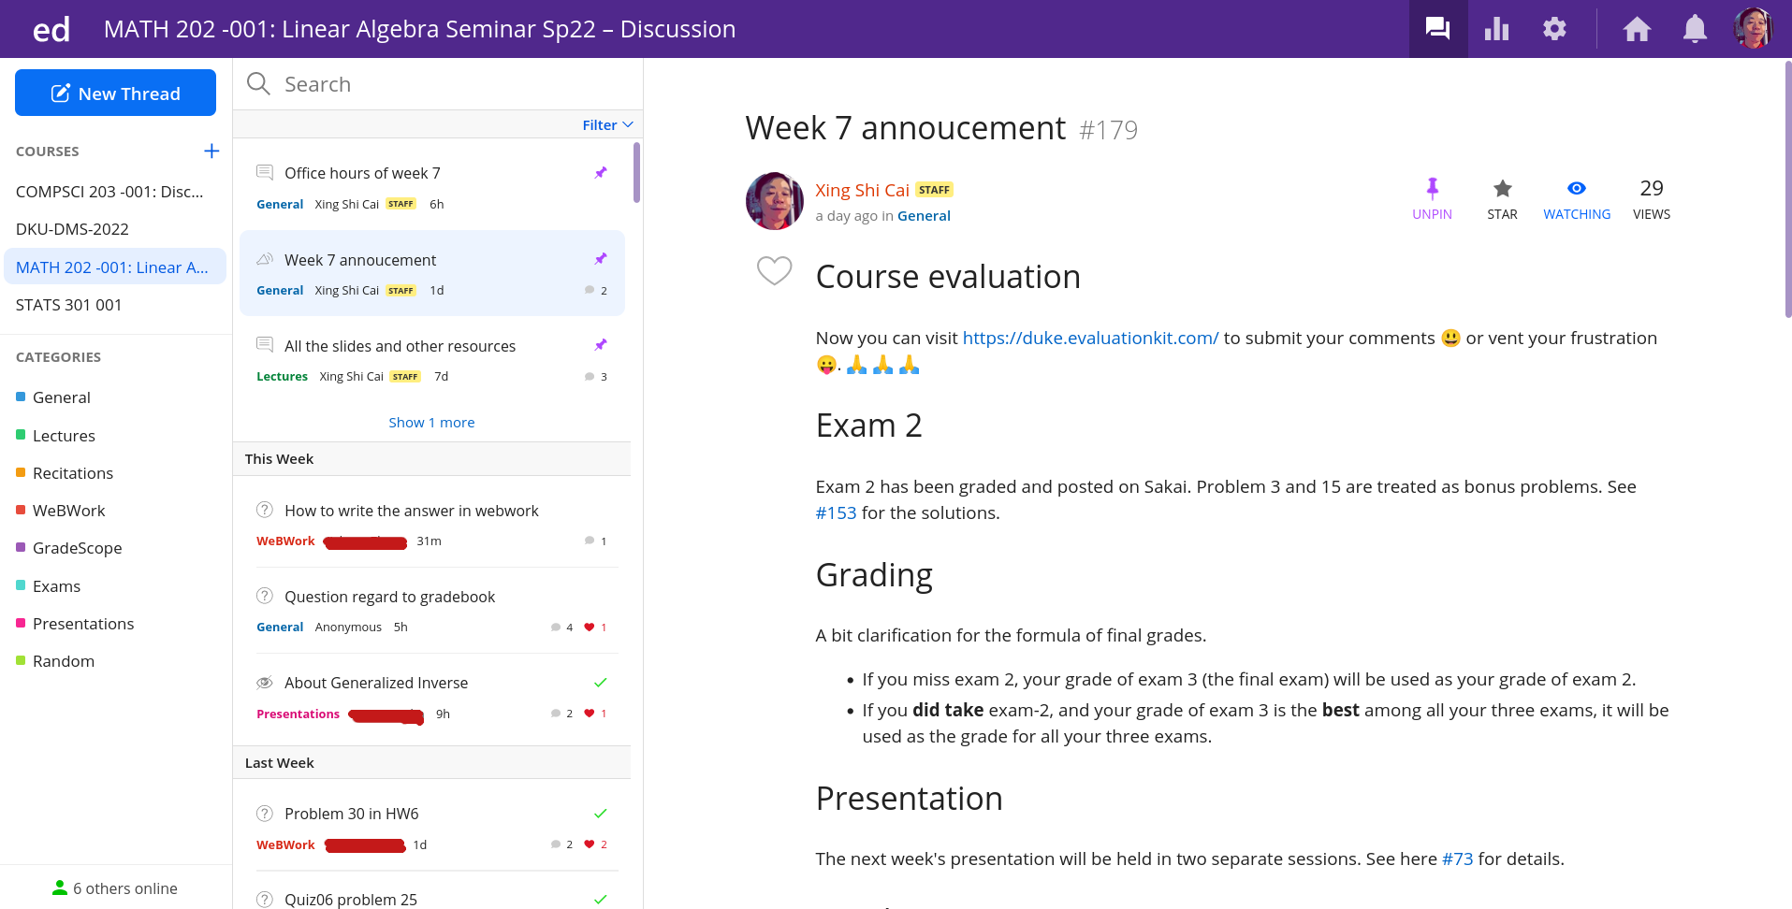Click pin icon on Office hours of week 7
Viewport: 1792px width, 909px height.
pos(601,173)
